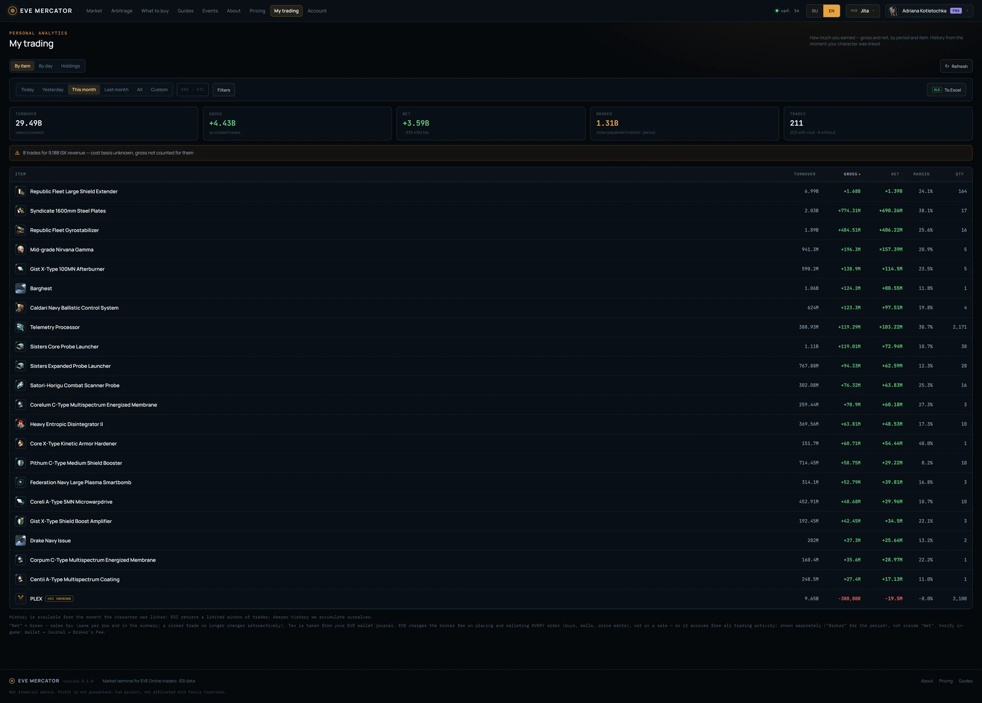Screen dimensions: 982x703
Task: Click the Corelum C-Type Multispectrum Energized Membrane icon
Action: (21, 405)
